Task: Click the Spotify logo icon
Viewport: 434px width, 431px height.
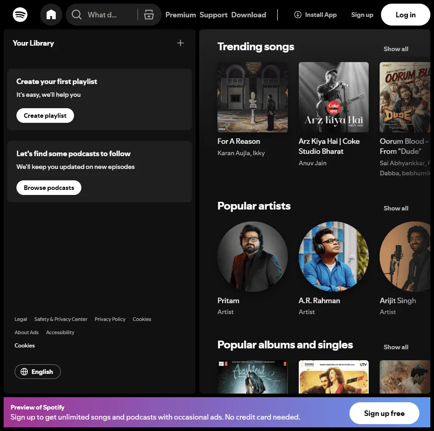Action: point(20,15)
